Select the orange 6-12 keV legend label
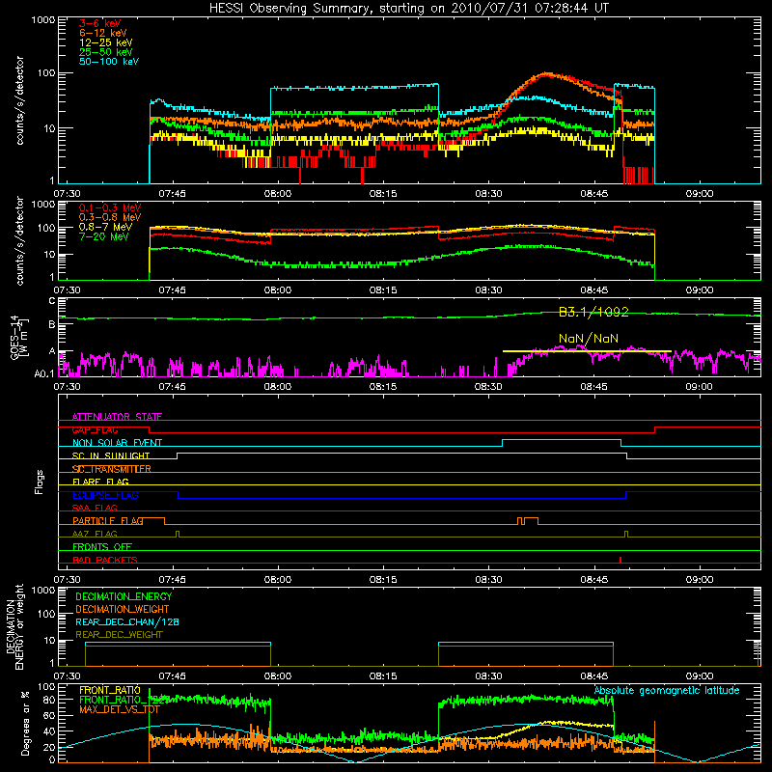The image size is (772, 772). pyautogui.click(x=103, y=33)
